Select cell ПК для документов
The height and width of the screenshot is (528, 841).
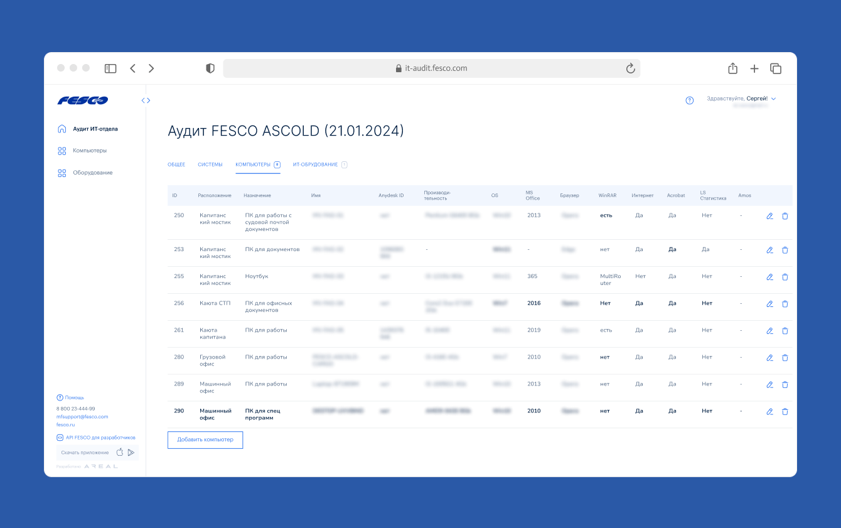[x=272, y=249]
